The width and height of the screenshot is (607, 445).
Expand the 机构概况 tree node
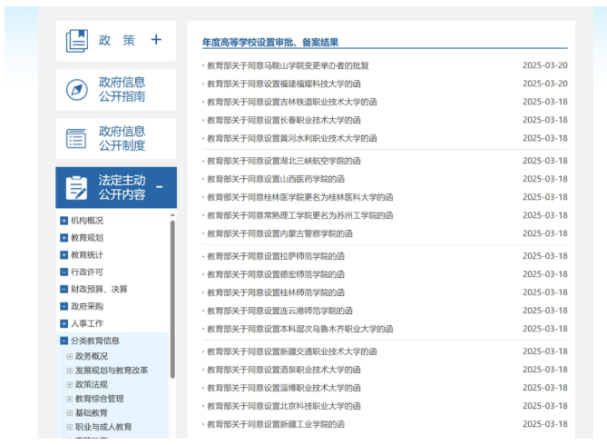[x=64, y=221]
